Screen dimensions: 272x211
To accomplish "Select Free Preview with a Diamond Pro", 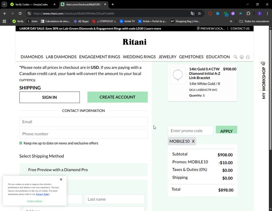I will pos(25,169).
